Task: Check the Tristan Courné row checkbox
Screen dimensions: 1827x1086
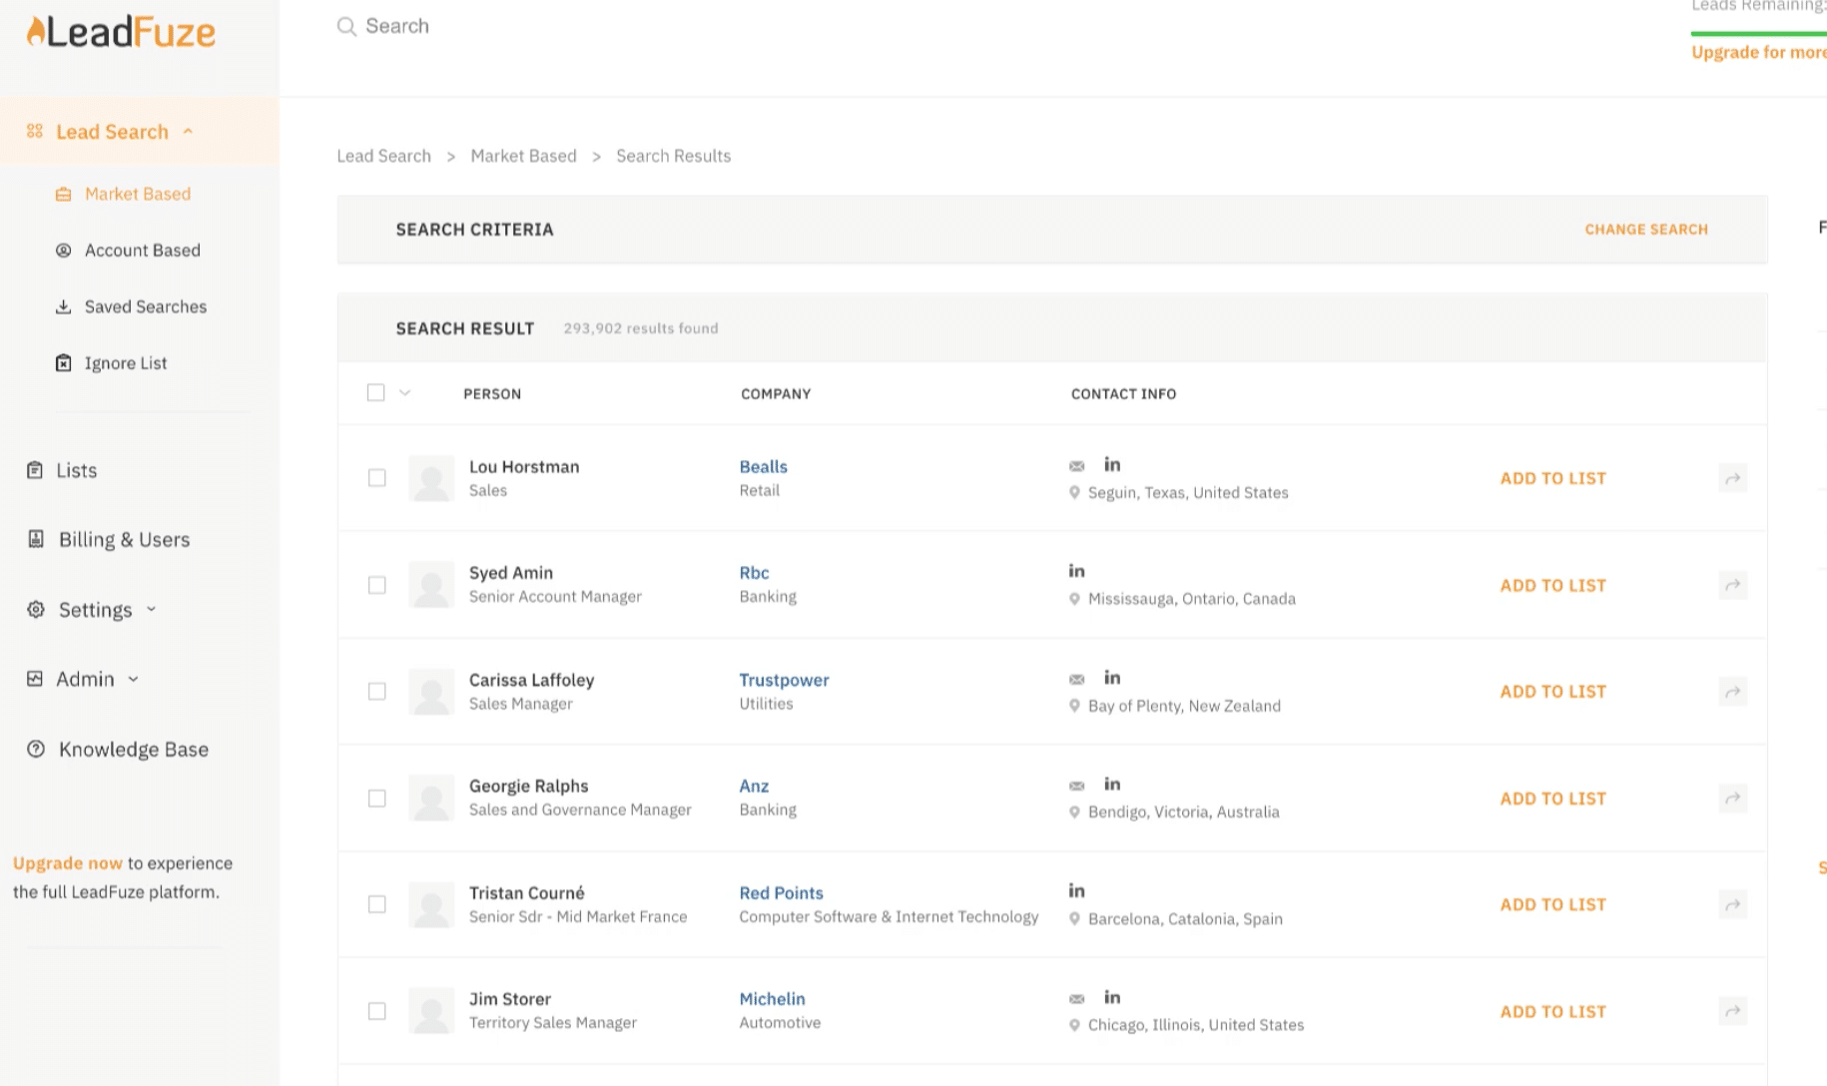Action: click(376, 904)
